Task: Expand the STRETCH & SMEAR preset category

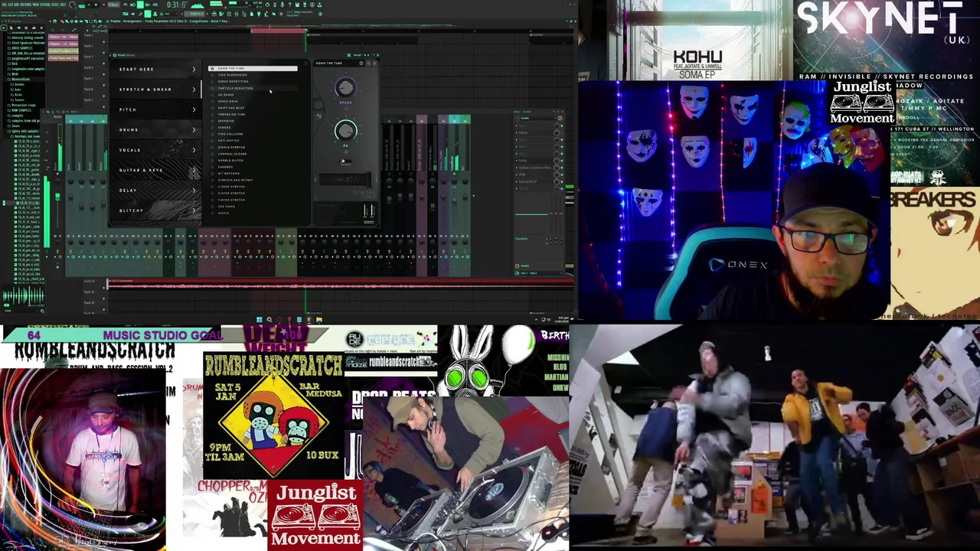Action: tap(156, 90)
